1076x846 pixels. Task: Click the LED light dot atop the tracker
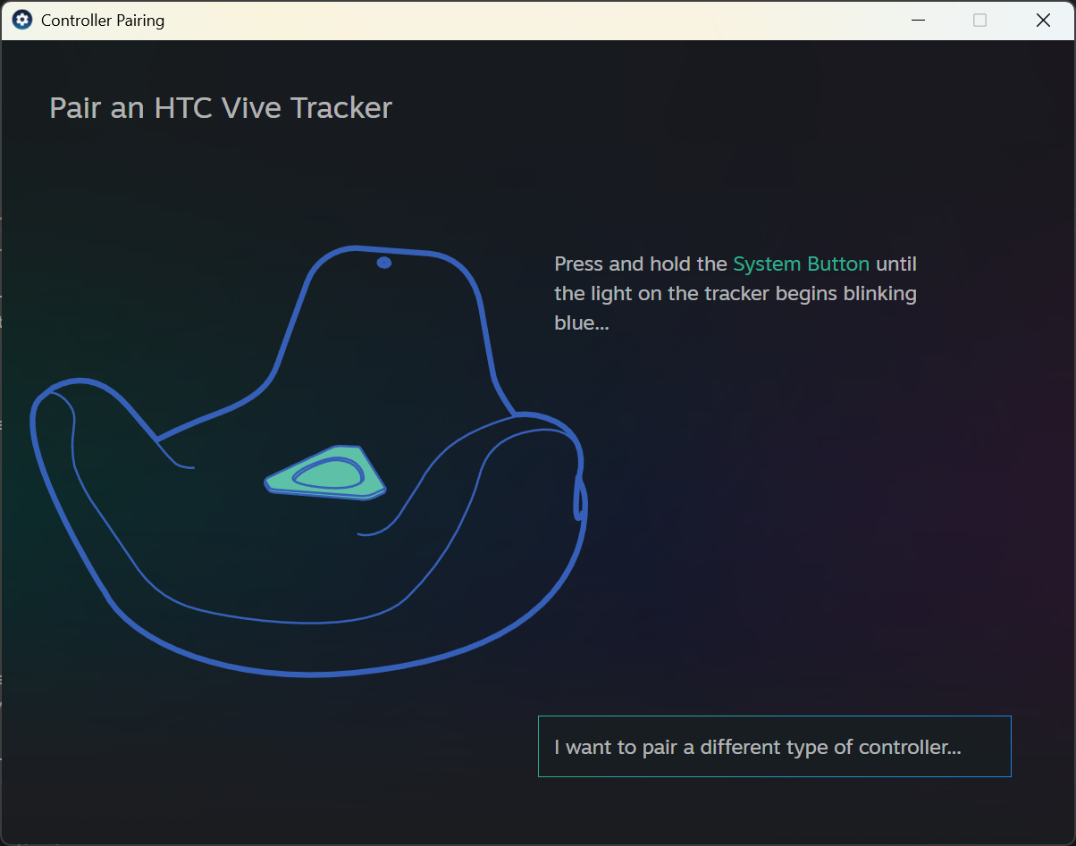click(384, 263)
